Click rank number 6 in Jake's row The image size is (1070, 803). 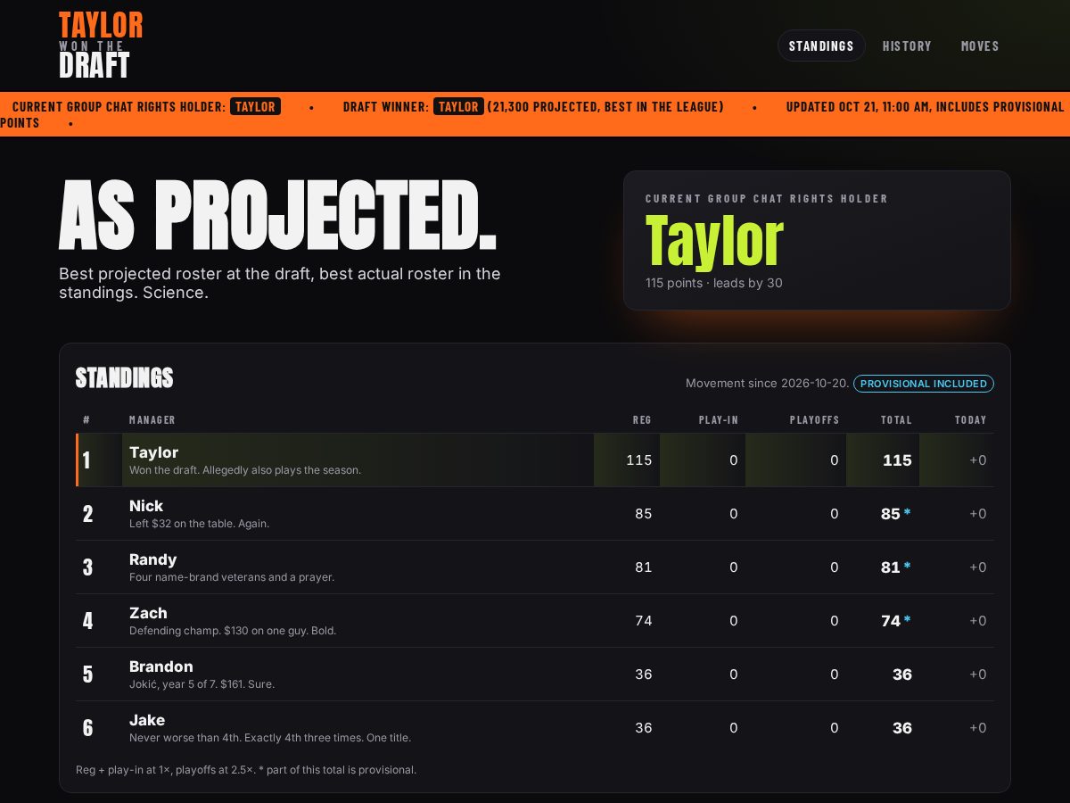tap(87, 728)
